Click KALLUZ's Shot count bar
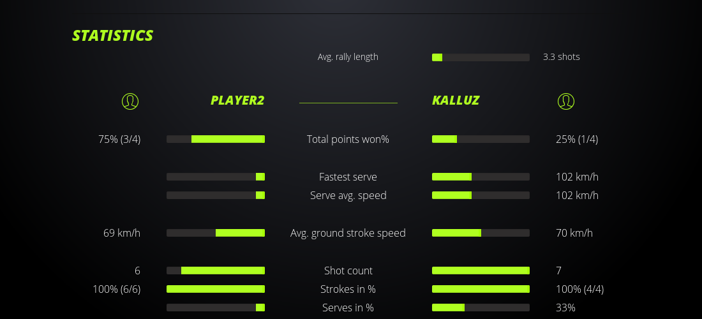Screen dimensions: 702x319 (x=481, y=271)
